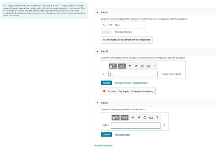Screen dimensions: 216x151
Task: Focus the ΔK energy input field
Action: point(135,126)
